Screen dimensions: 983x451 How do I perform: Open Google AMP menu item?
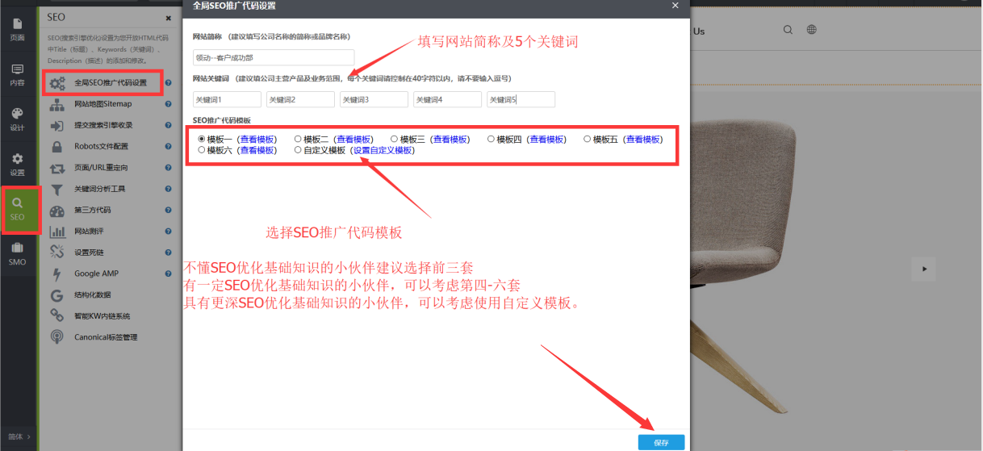[96, 274]
